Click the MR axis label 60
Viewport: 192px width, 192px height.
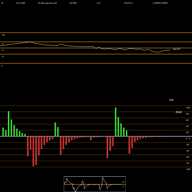coord(187,120)
